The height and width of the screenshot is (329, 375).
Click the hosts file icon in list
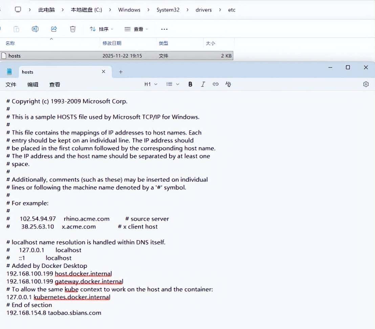(x=4, y=56)
